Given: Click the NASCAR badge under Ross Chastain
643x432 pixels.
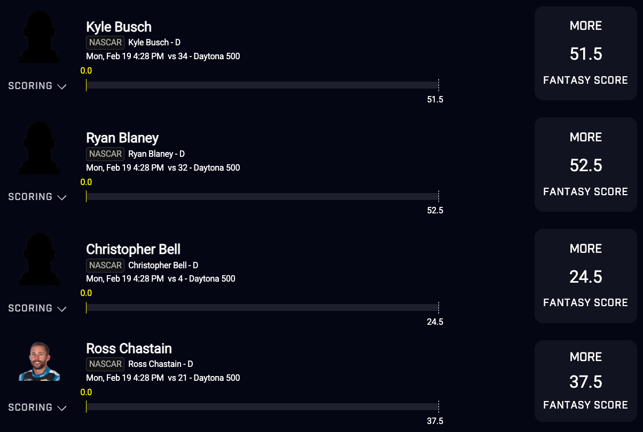Looking at the screenshot, I should pyautogui.click(x=105, y=364).
